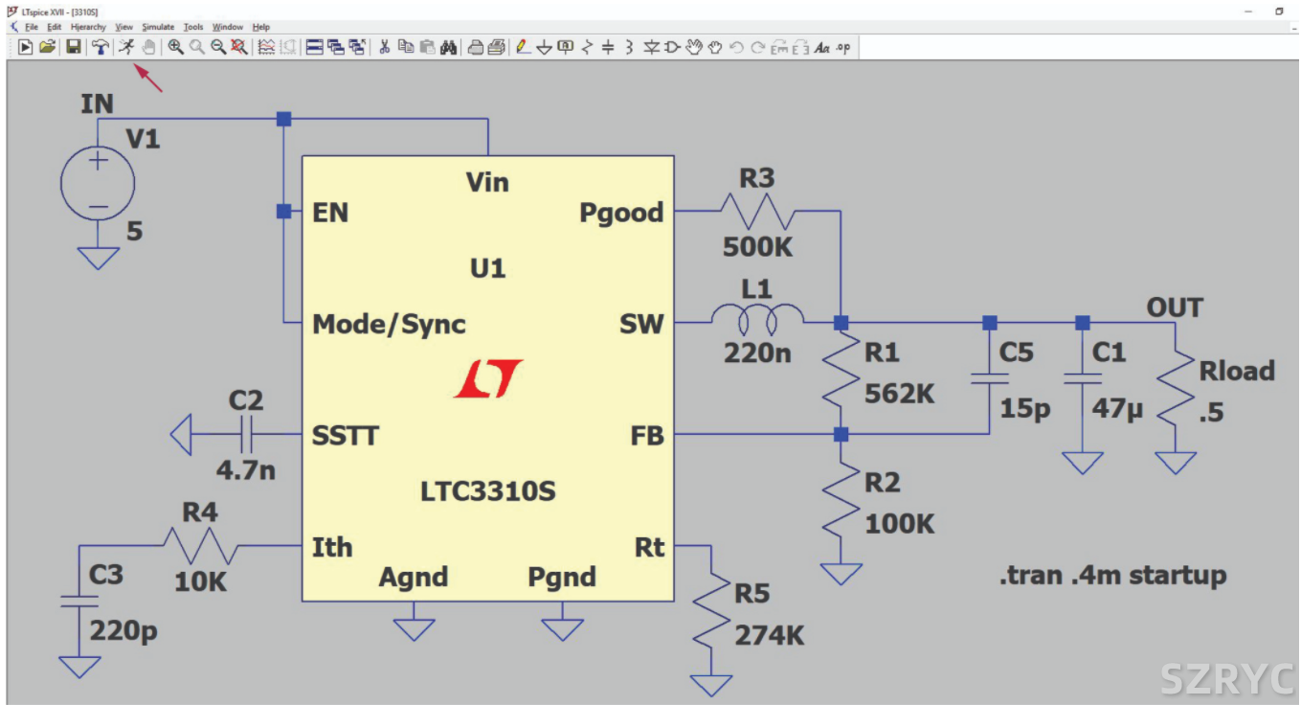This screenshot has width=1301, height=705.
Task: Click the Zoom to fit icon
Action: click(239, 47)
